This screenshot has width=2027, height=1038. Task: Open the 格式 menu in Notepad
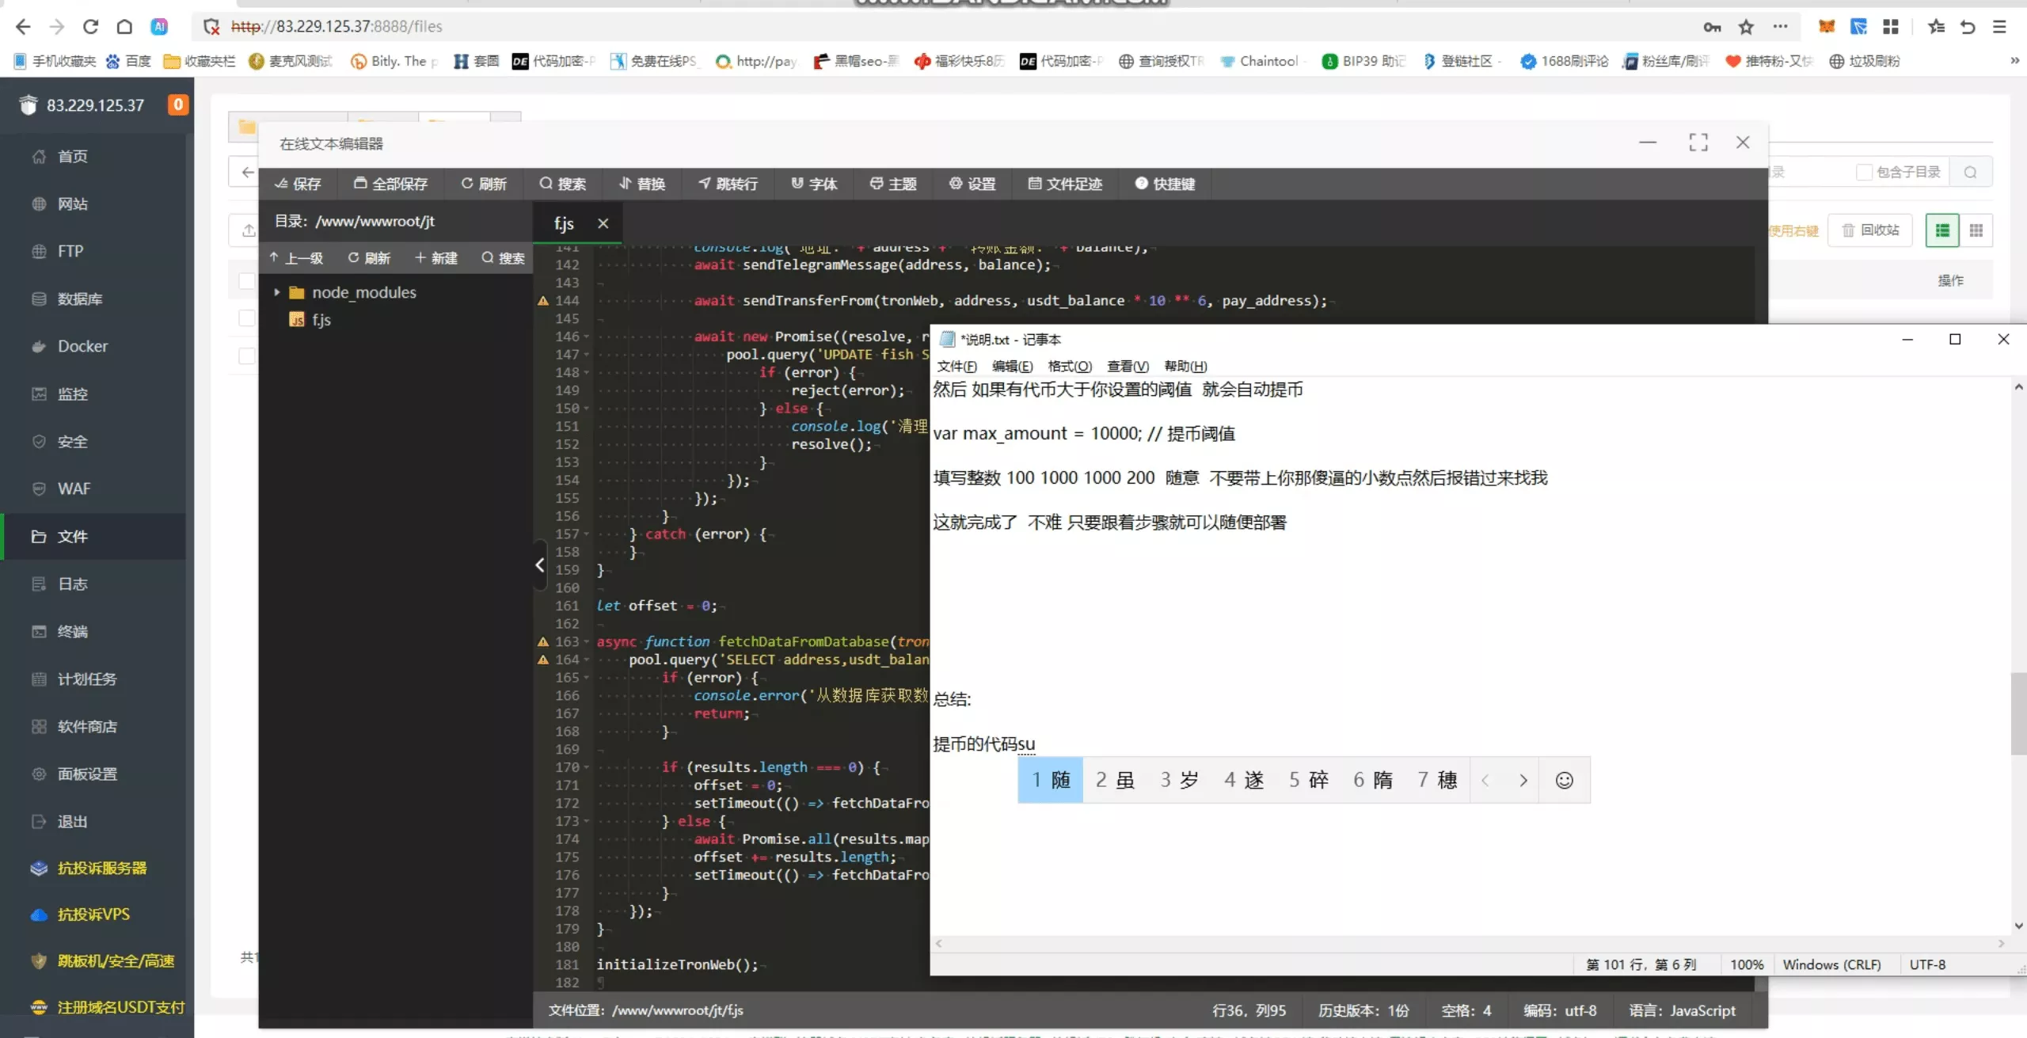(x=1069, y=366)
